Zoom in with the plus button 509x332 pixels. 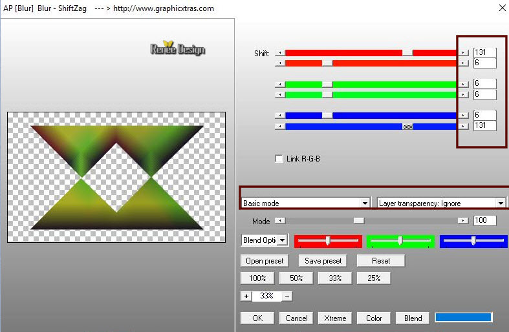[x=246, y=296]
